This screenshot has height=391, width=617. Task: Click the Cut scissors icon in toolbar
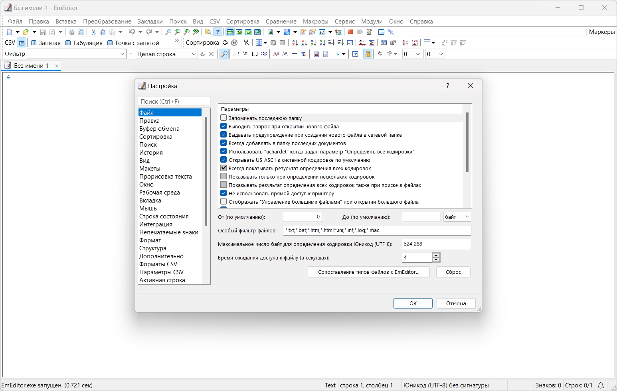click(93, 32)
